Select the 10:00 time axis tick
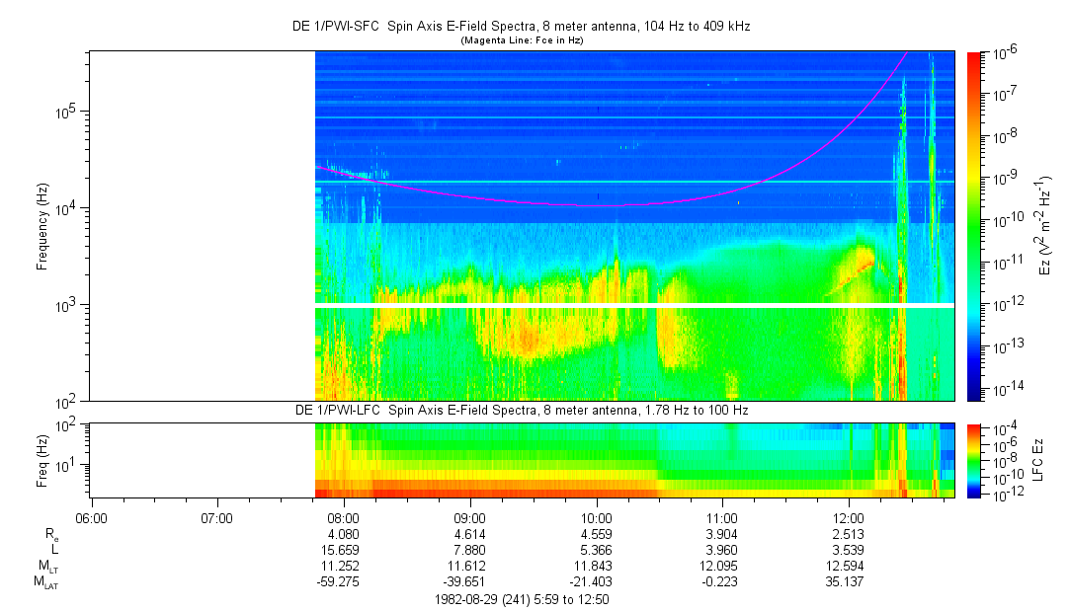This screenshot has height=612, width=1070. coord(596,516)
